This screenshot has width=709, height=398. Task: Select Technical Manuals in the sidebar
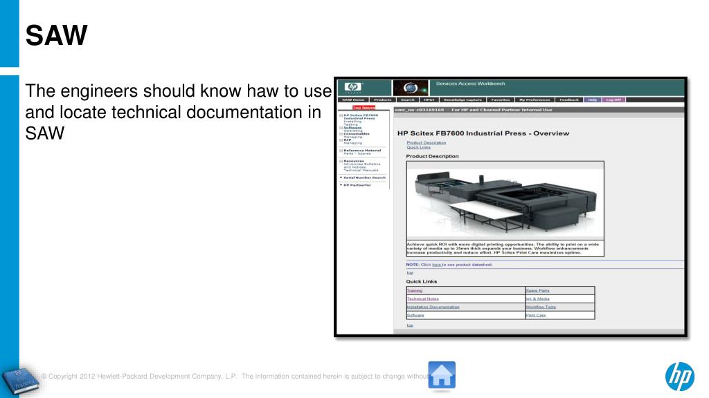tap(361, 170)
